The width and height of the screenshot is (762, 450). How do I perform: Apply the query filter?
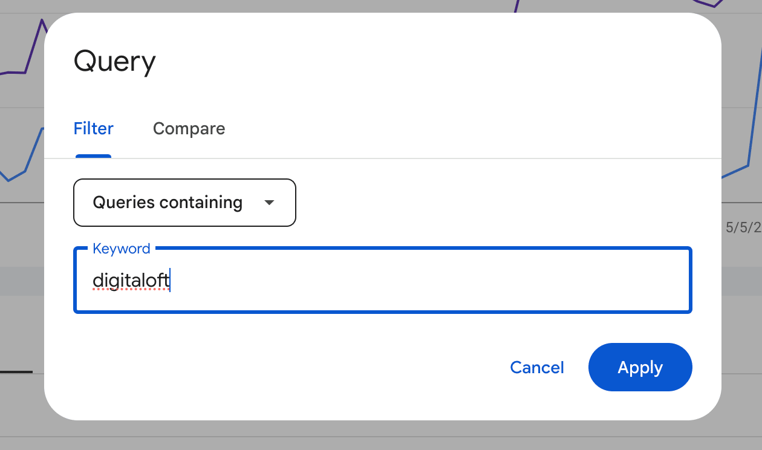coord(640,367)
